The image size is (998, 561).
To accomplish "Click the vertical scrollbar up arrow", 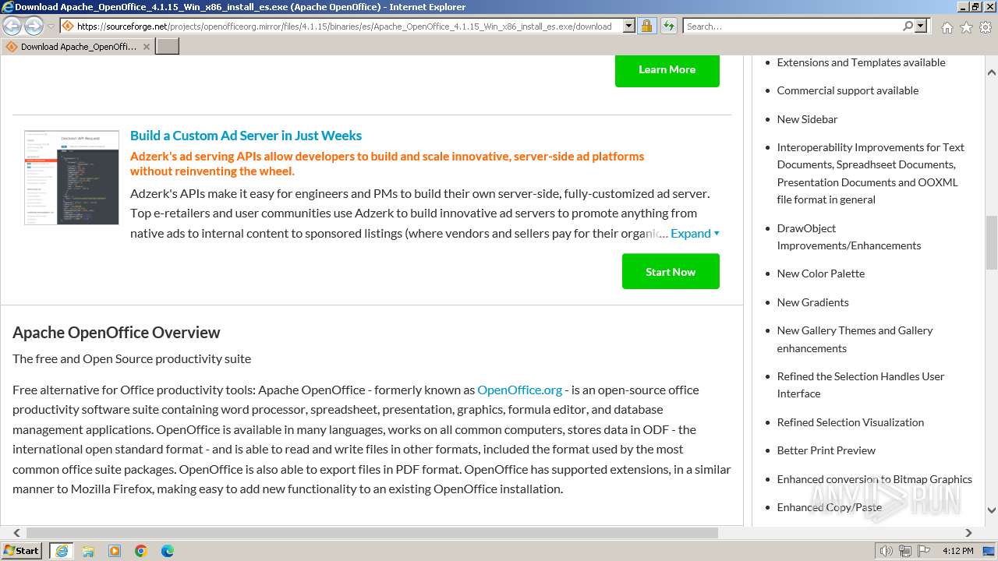I will (991, 72).
